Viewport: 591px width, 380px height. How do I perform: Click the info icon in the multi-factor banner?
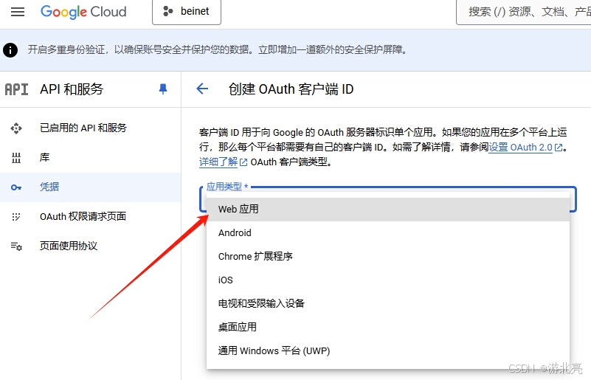click(x=10, y=49)
